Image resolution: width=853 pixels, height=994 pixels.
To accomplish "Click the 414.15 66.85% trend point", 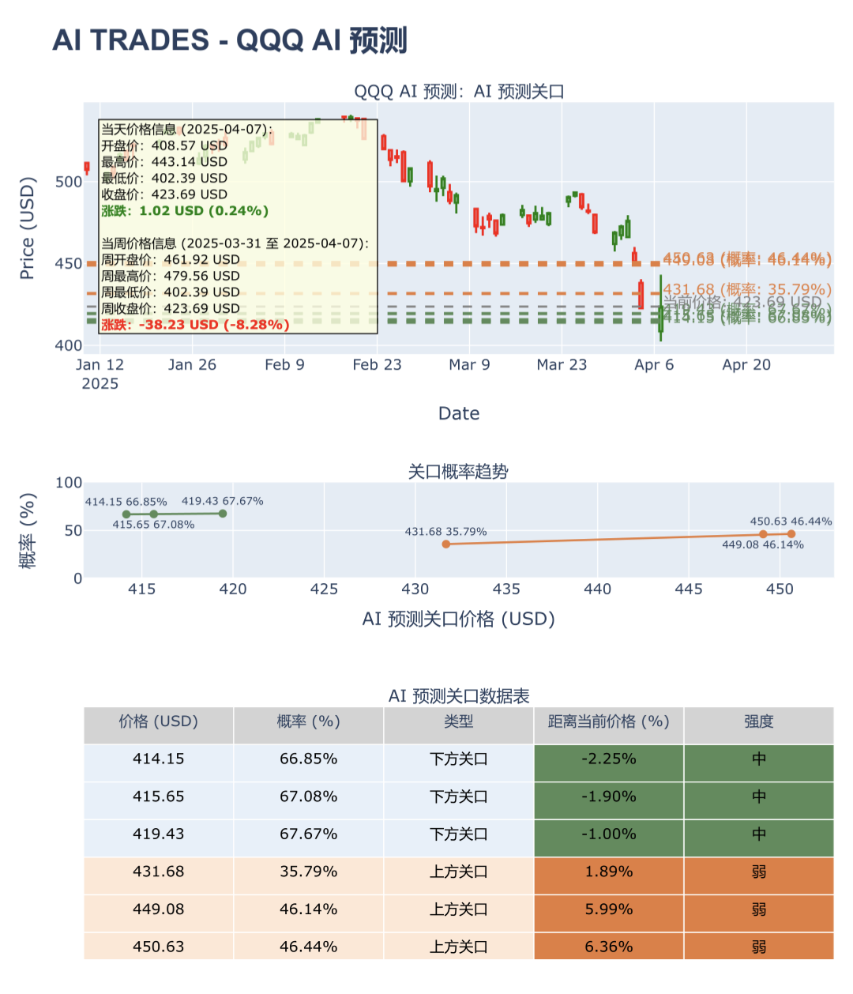I will coord(126,514).
